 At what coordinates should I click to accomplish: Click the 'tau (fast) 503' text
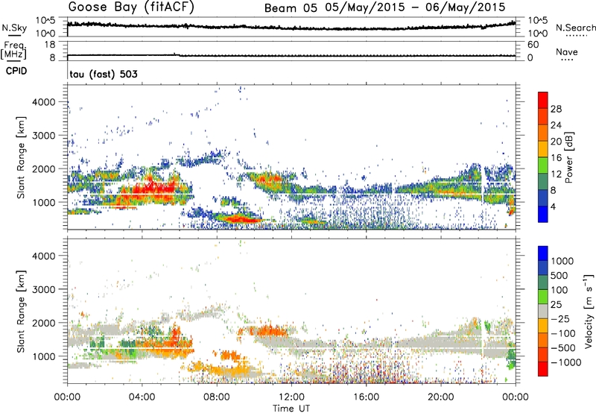(x=104, y=74)
